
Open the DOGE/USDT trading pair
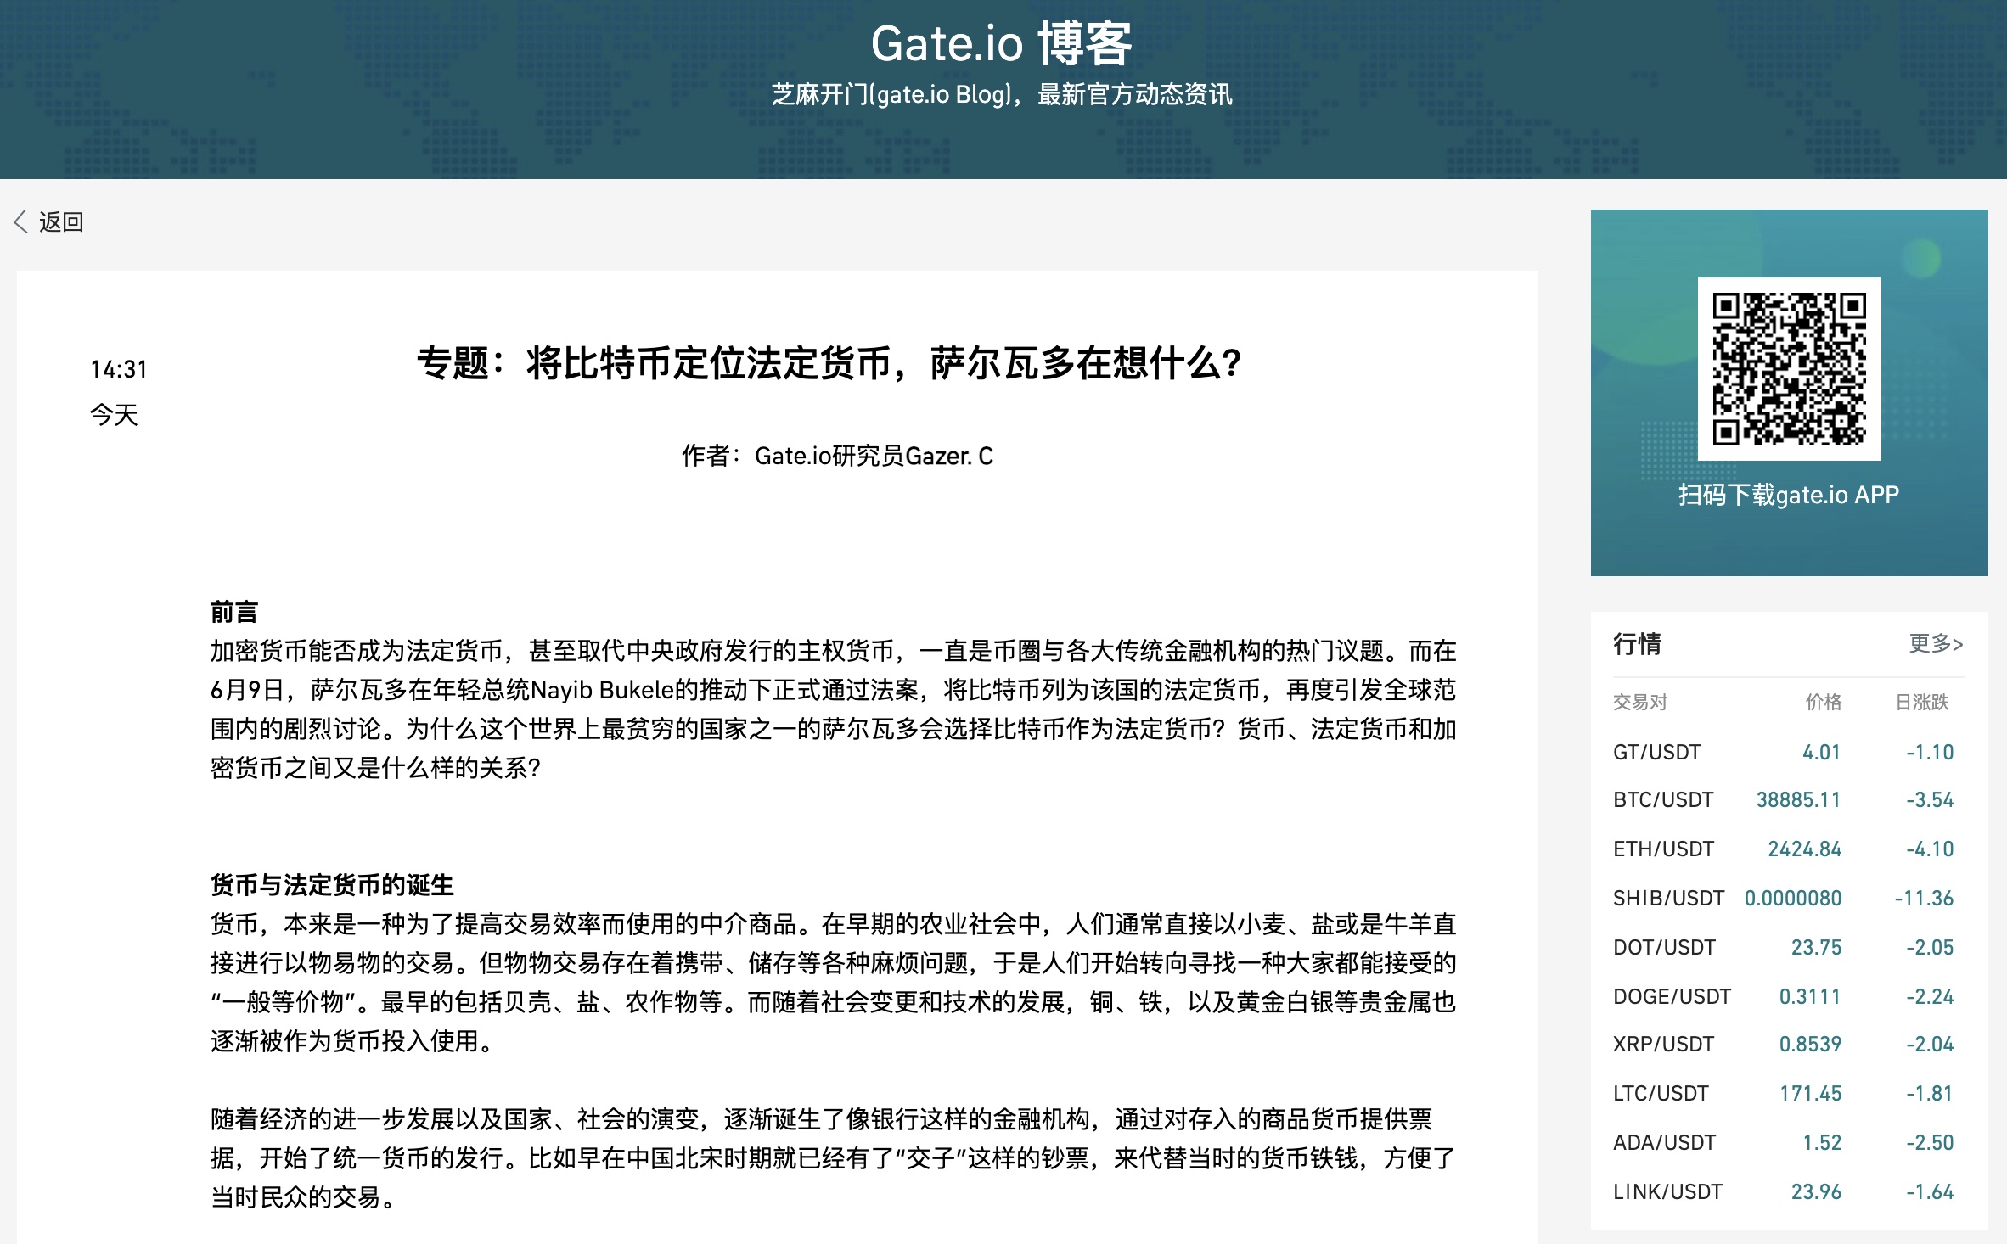point(1672,997)
